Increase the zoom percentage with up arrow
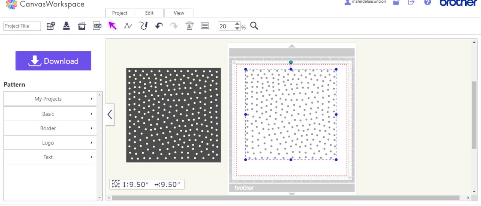Viewport: 481px width, 206px height. coord(237,24)
